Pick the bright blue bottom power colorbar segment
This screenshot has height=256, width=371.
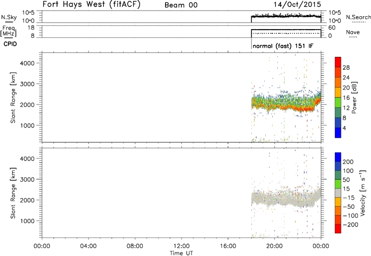[338, 133]
